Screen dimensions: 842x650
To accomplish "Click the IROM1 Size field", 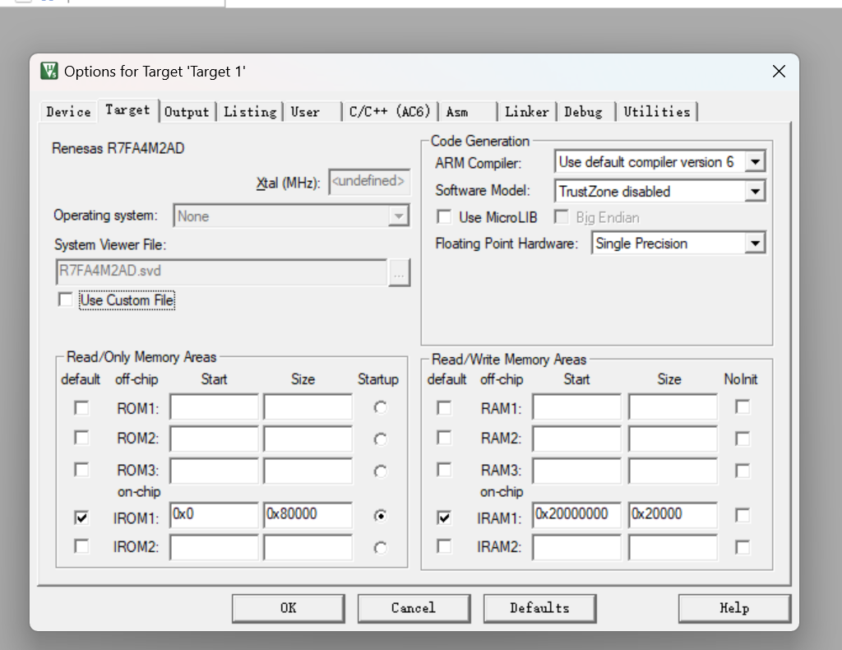I will click(x=308, y=515).
